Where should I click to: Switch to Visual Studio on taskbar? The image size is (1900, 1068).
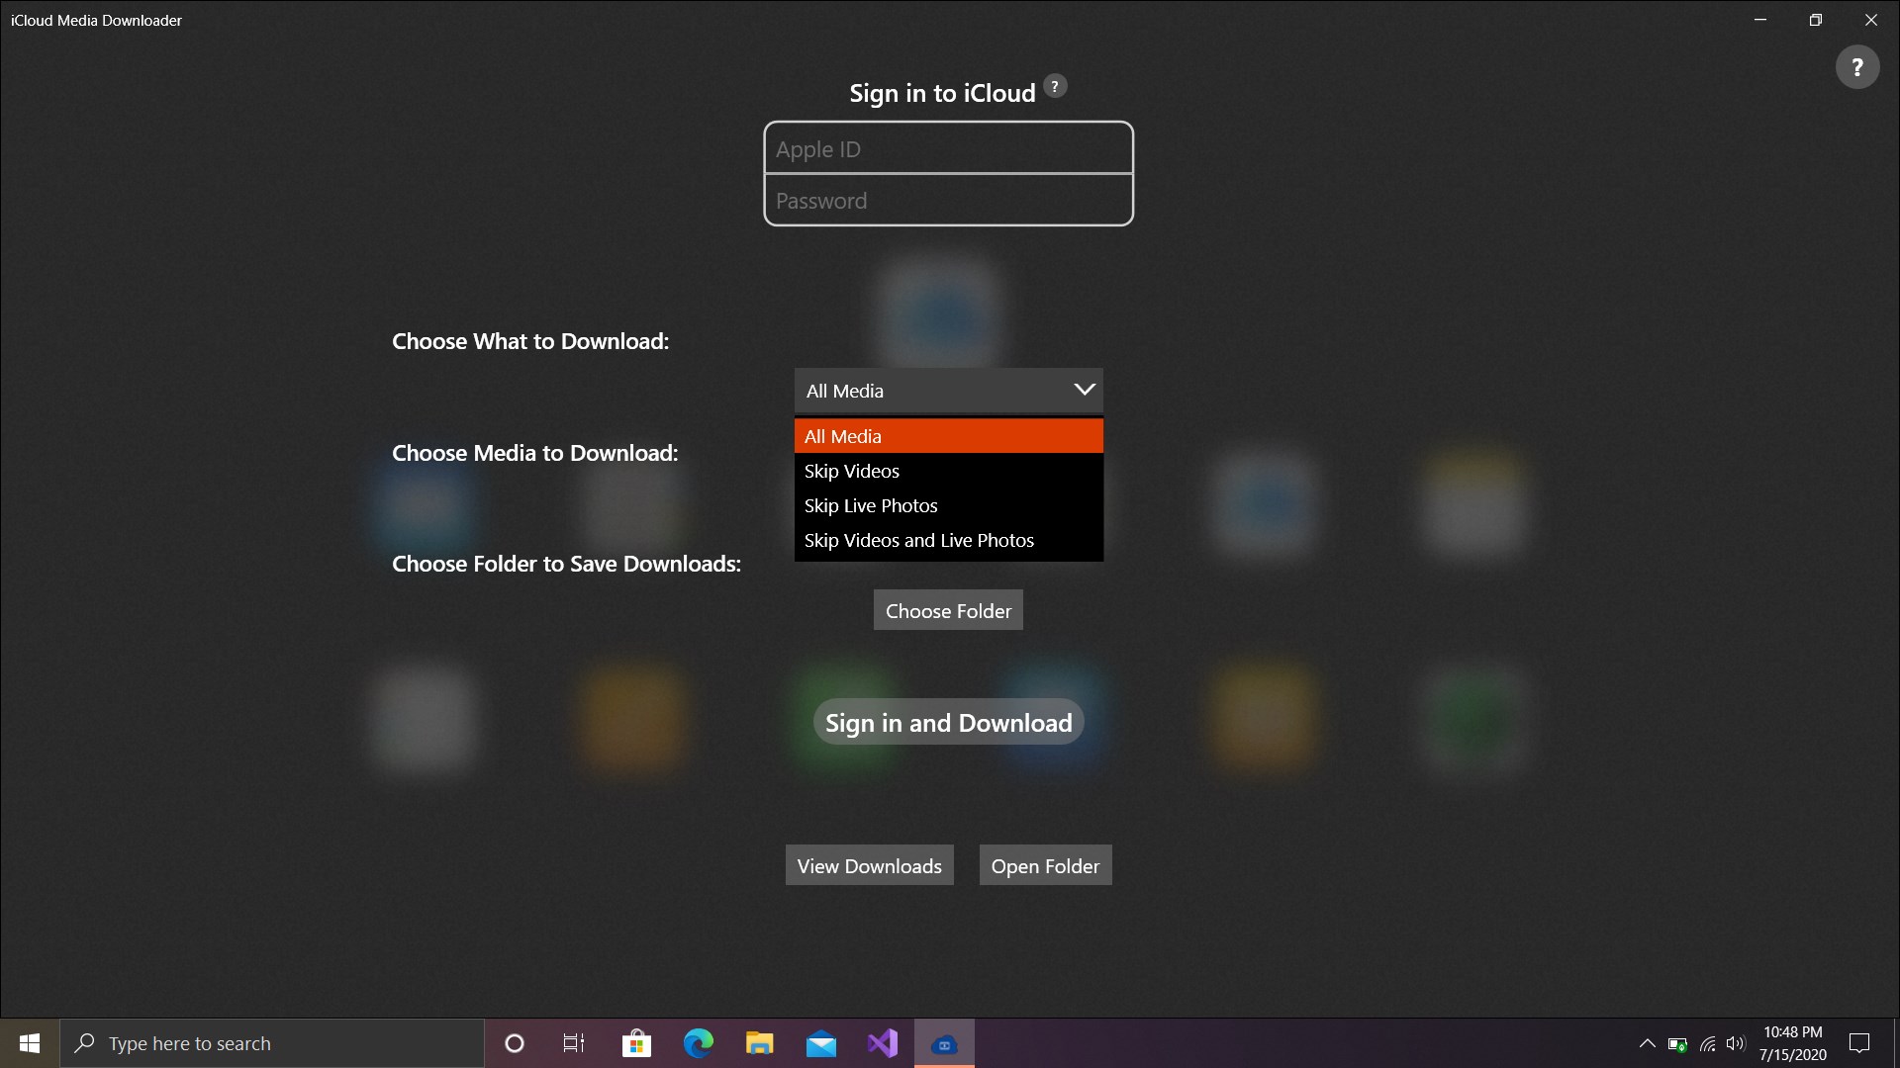point(882,1043)
